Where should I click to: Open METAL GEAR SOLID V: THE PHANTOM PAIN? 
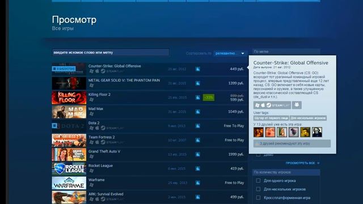pos(124,80)
